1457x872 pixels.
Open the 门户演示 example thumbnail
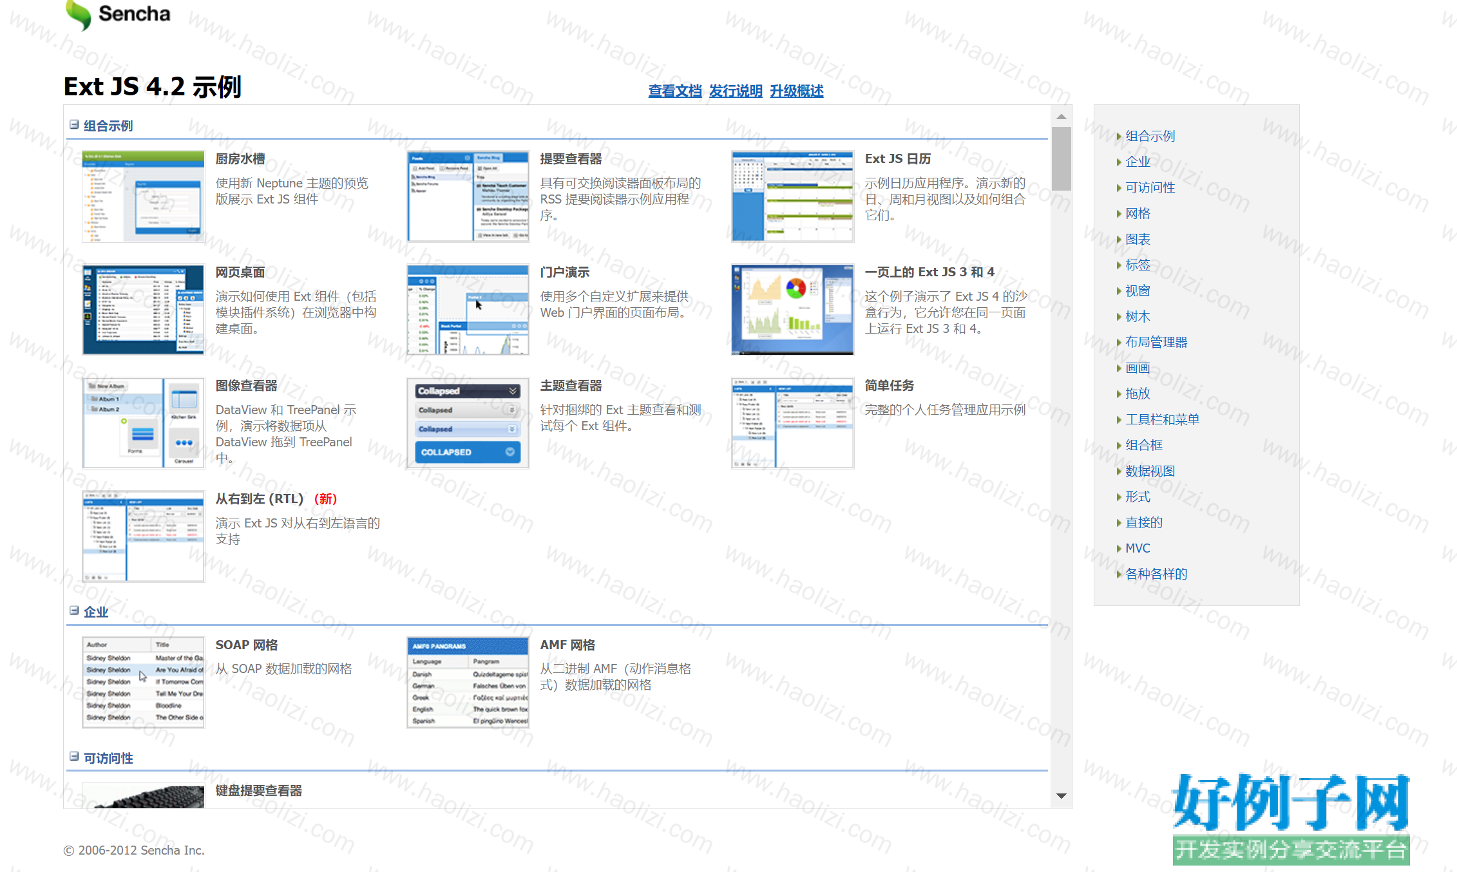click(468, 310)
